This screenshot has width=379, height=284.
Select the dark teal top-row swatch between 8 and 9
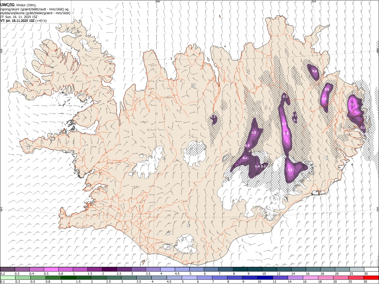click(240, 270)
